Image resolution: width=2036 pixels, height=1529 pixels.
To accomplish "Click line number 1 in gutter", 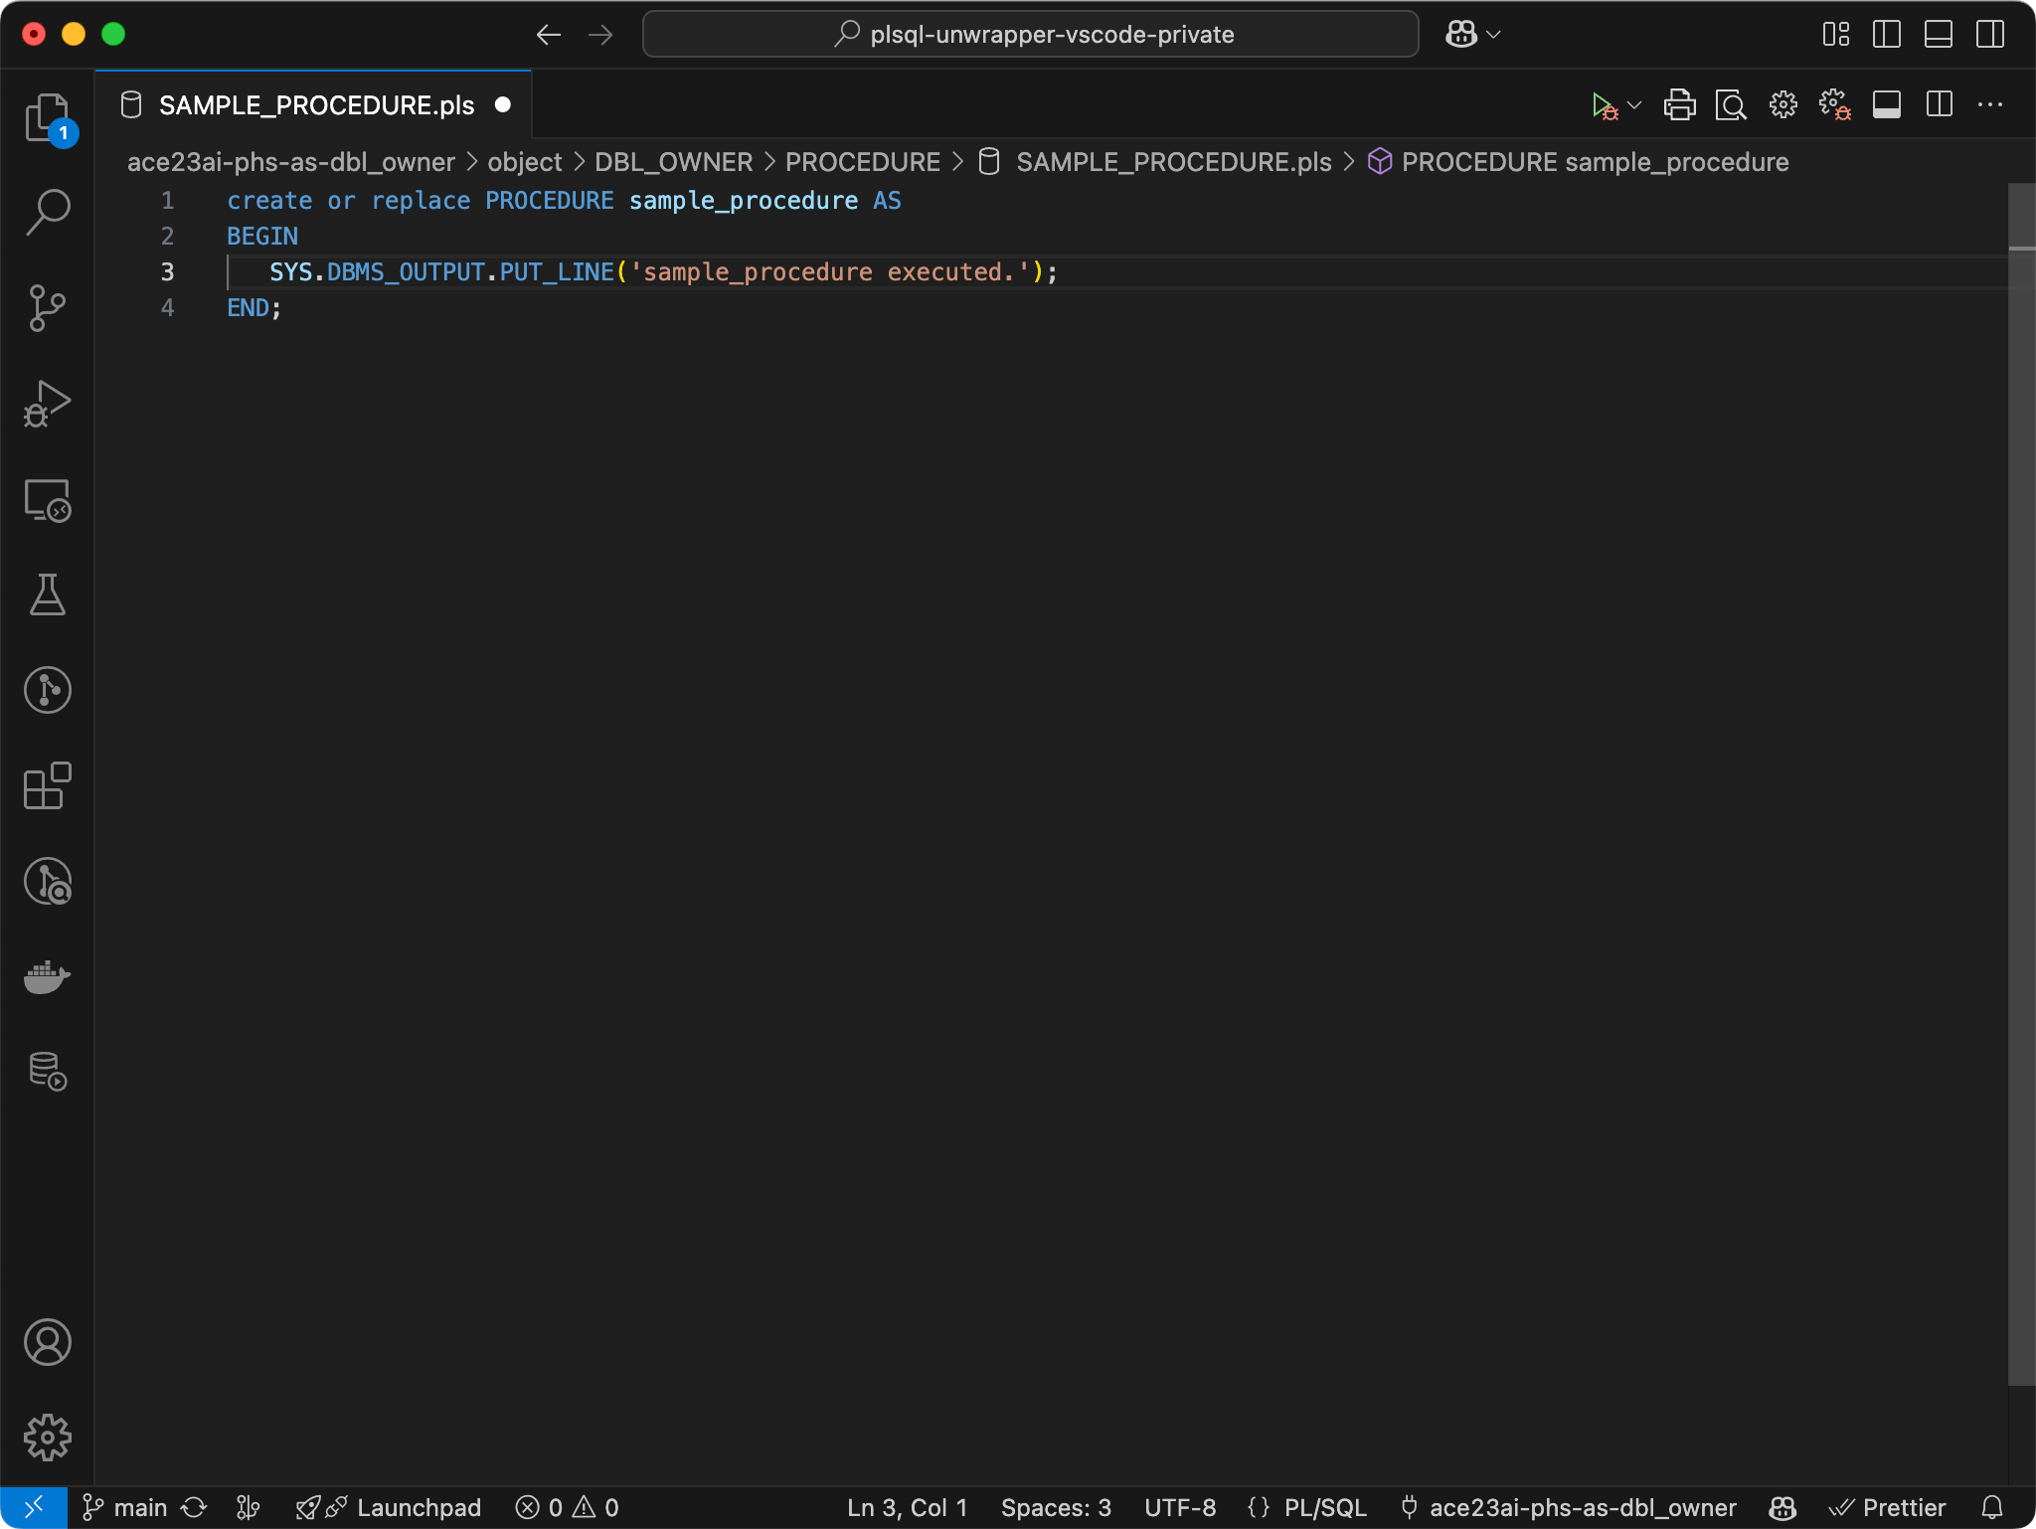I will click(x=167, y=201).
